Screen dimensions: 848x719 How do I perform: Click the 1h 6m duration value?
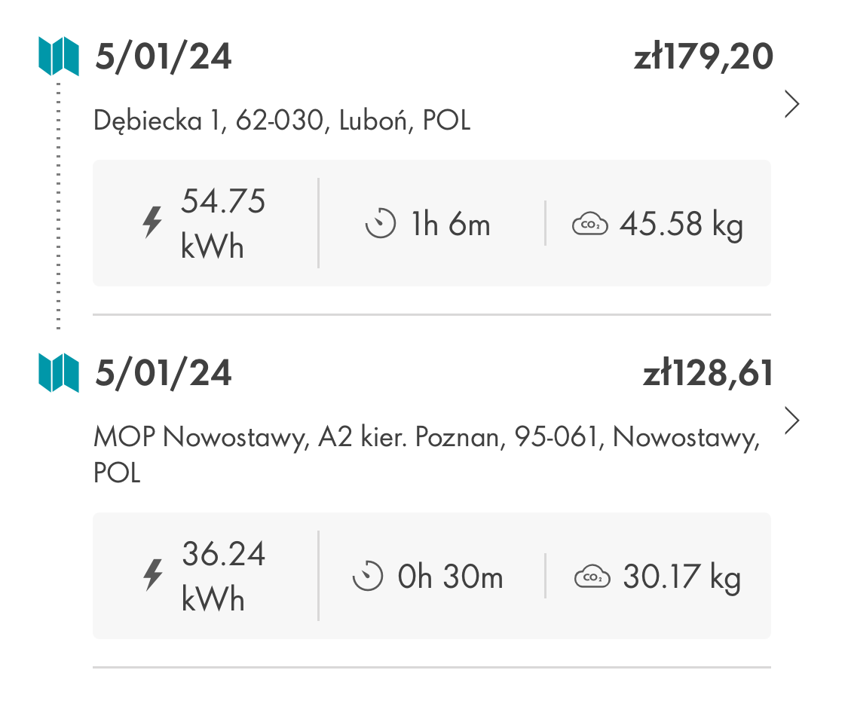(451, 224)
